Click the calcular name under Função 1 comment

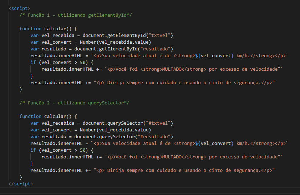point(55,28)
